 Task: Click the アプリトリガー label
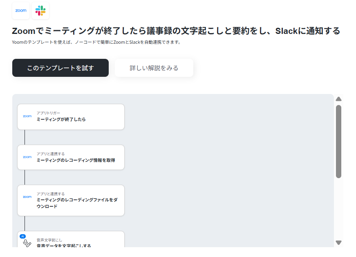pos(48,113)
